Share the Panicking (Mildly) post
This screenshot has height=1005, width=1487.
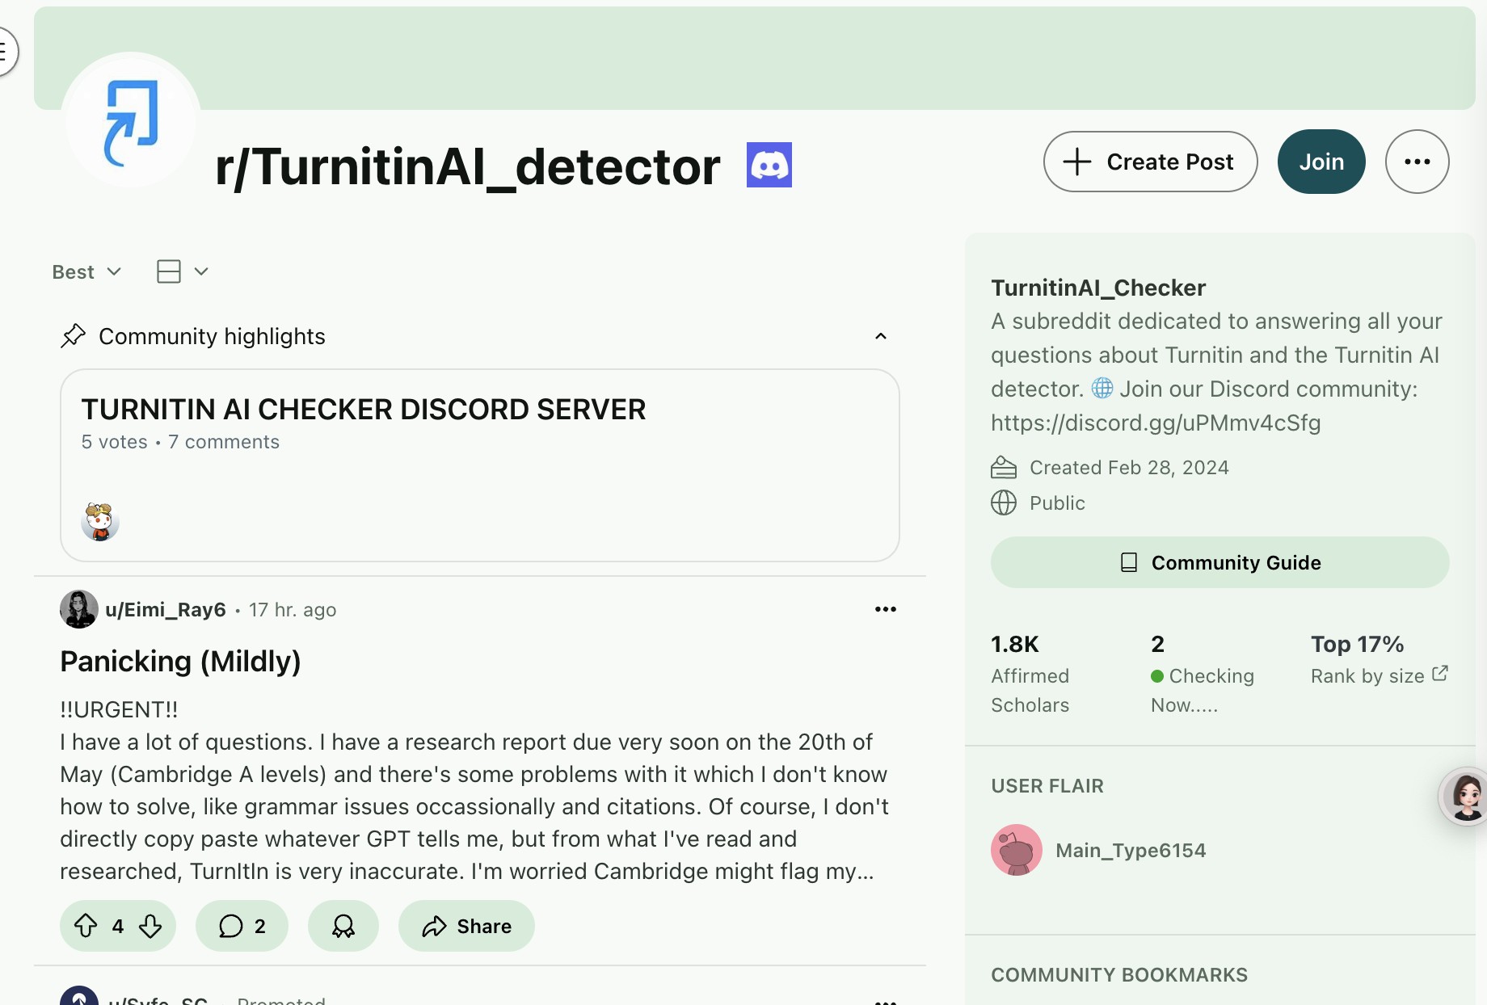click(x=466, y=926)
